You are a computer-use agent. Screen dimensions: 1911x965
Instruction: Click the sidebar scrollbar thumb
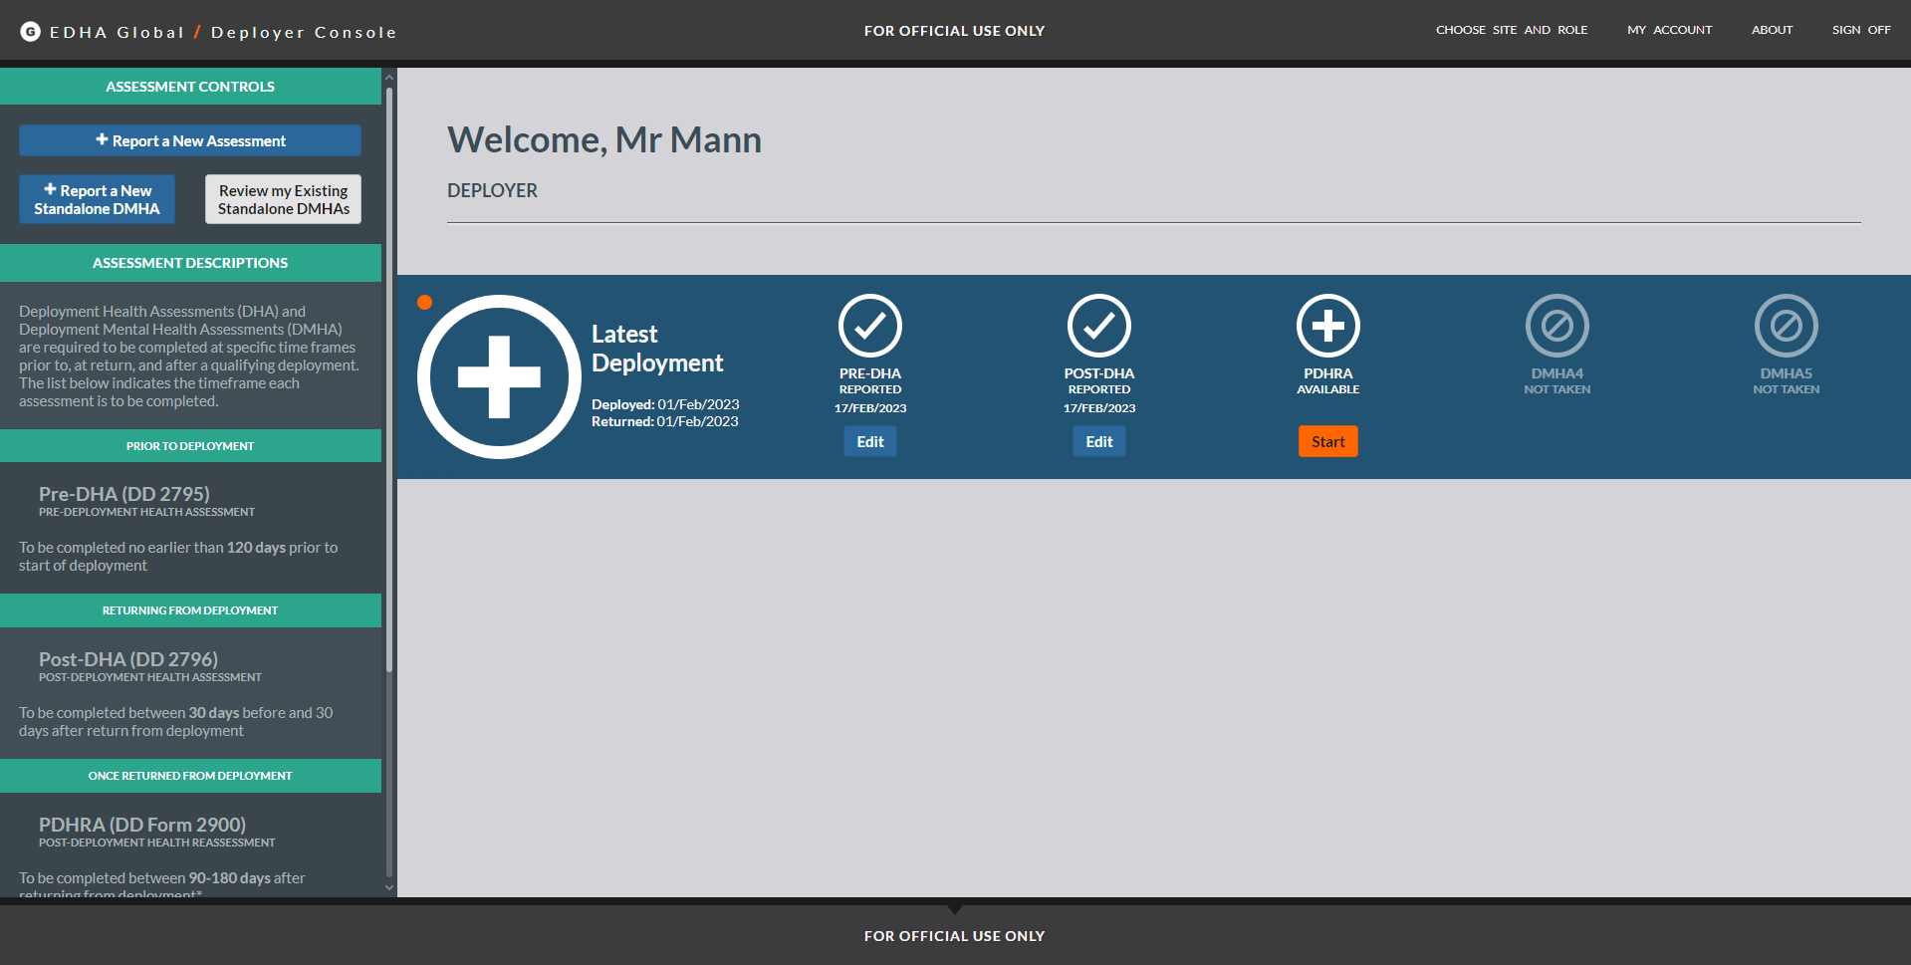point(389,378)
